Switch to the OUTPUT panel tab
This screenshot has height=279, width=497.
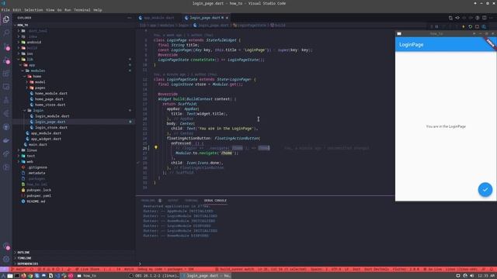coord(172,201)
